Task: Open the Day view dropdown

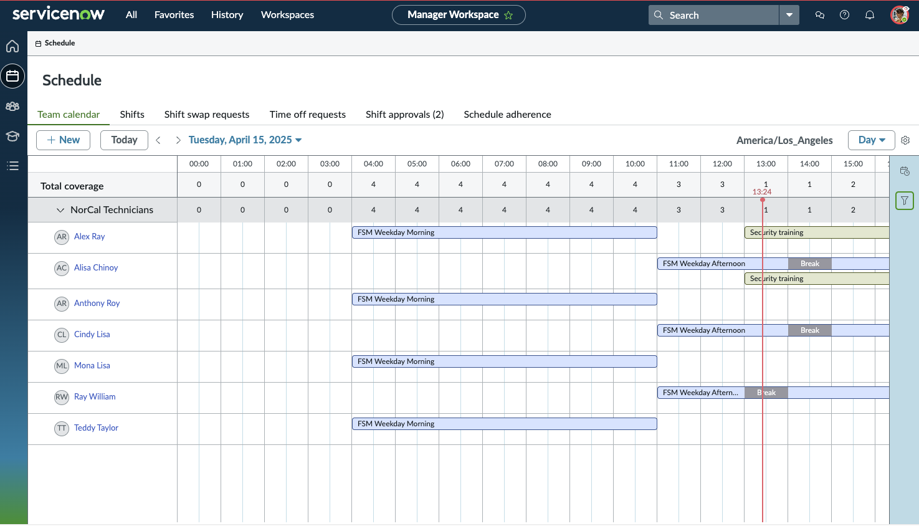Action: (871, 140)
